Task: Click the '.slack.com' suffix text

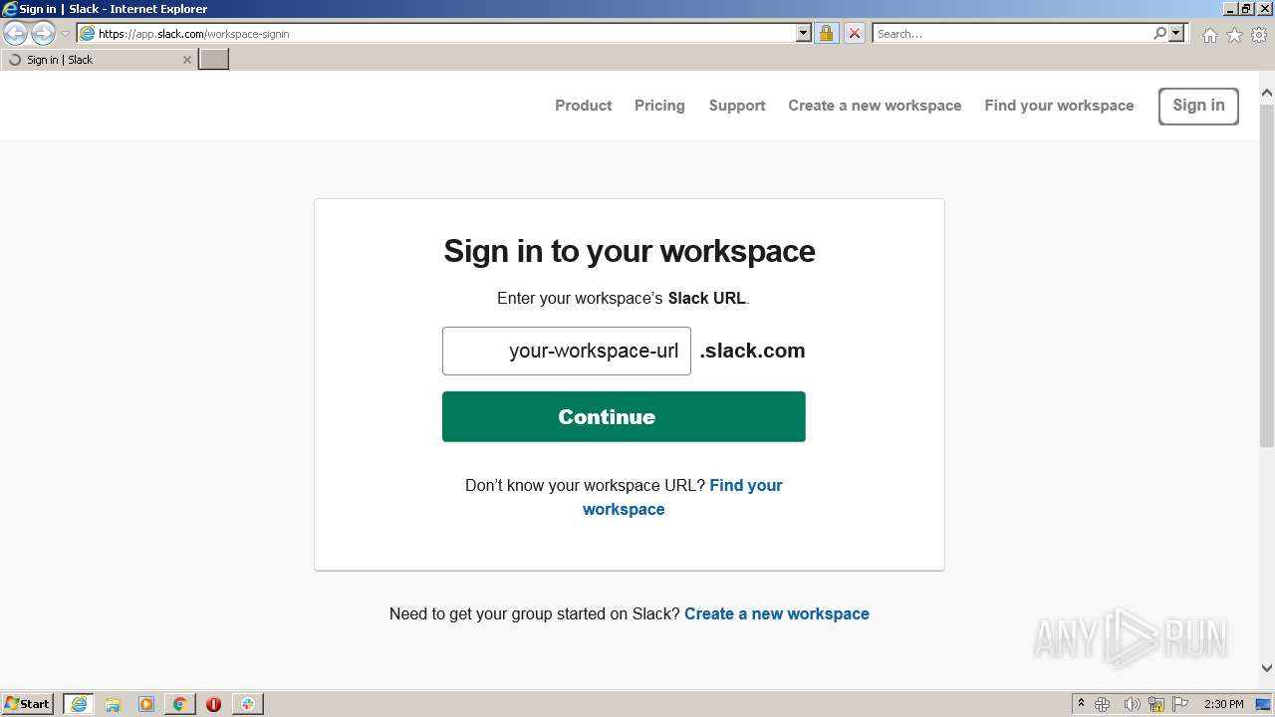Action: [x=752, y=351]
